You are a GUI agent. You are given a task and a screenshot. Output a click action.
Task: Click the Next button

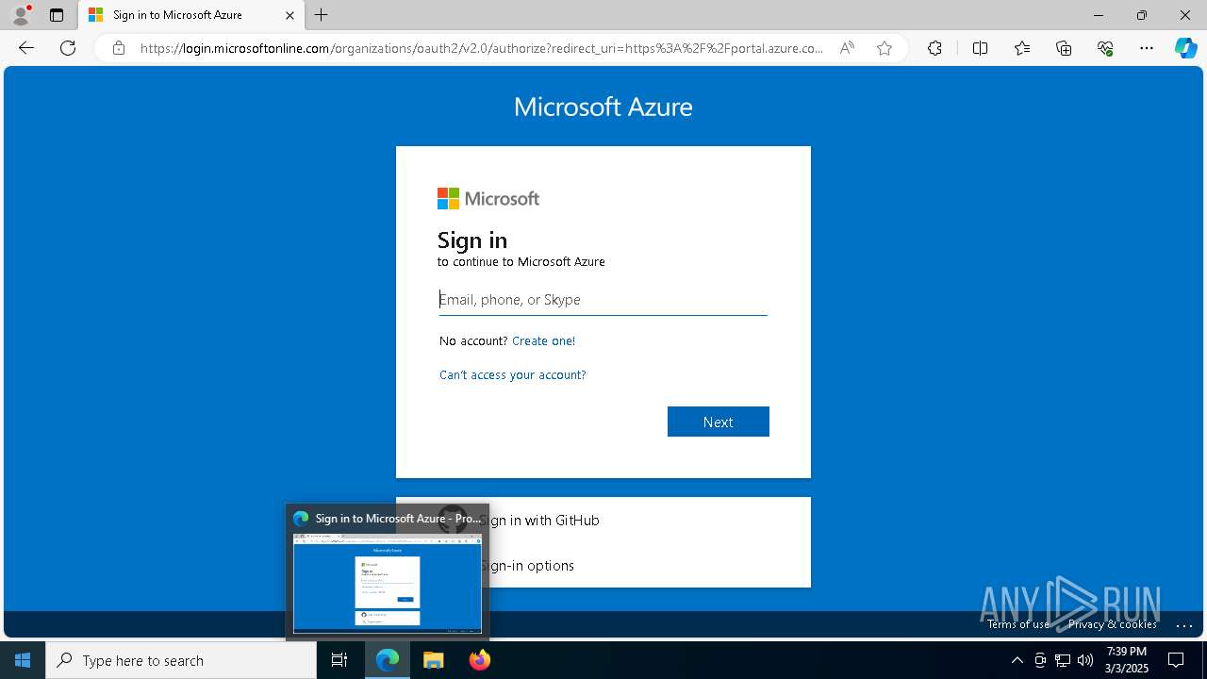(719, 422)
